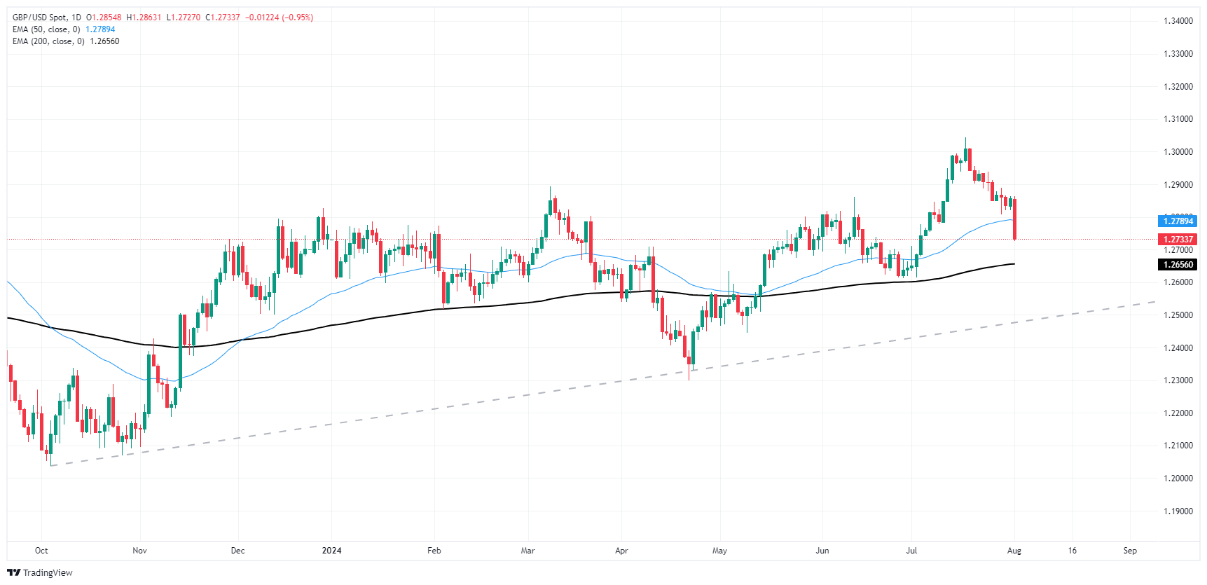Click the 2024 label on time axis

click(x=331, y=551)
